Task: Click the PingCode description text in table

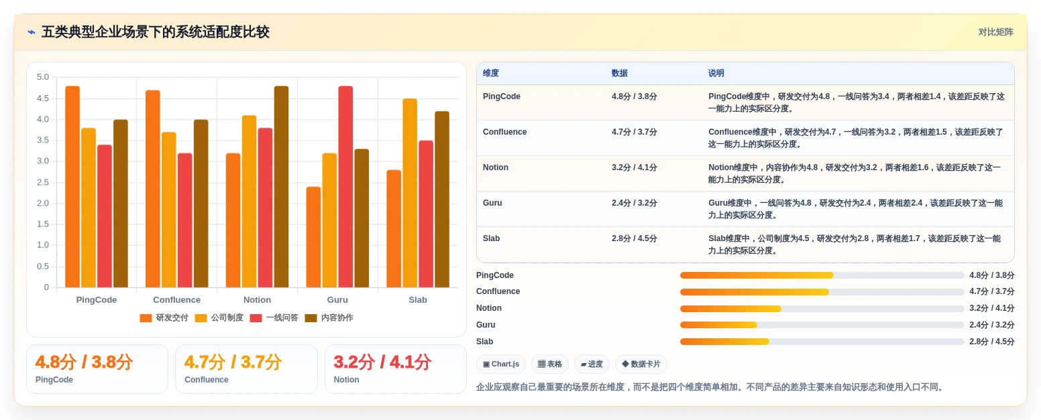Action: click(x=857, y=102)
